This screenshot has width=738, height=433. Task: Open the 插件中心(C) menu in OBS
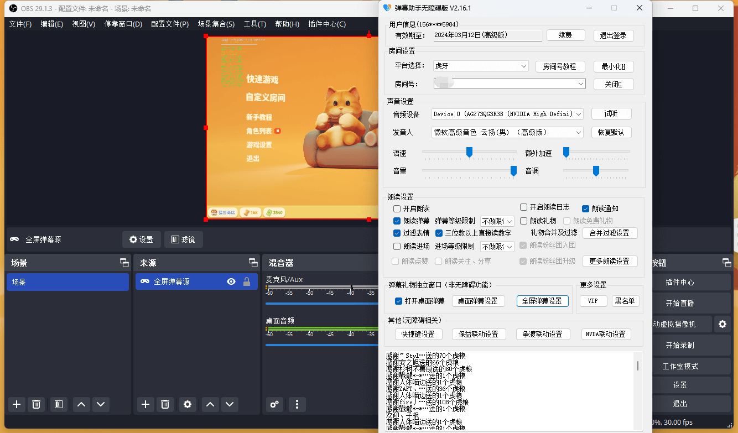(327, 24)
